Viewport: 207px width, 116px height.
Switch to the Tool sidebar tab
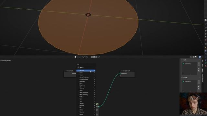coord(202,61)
